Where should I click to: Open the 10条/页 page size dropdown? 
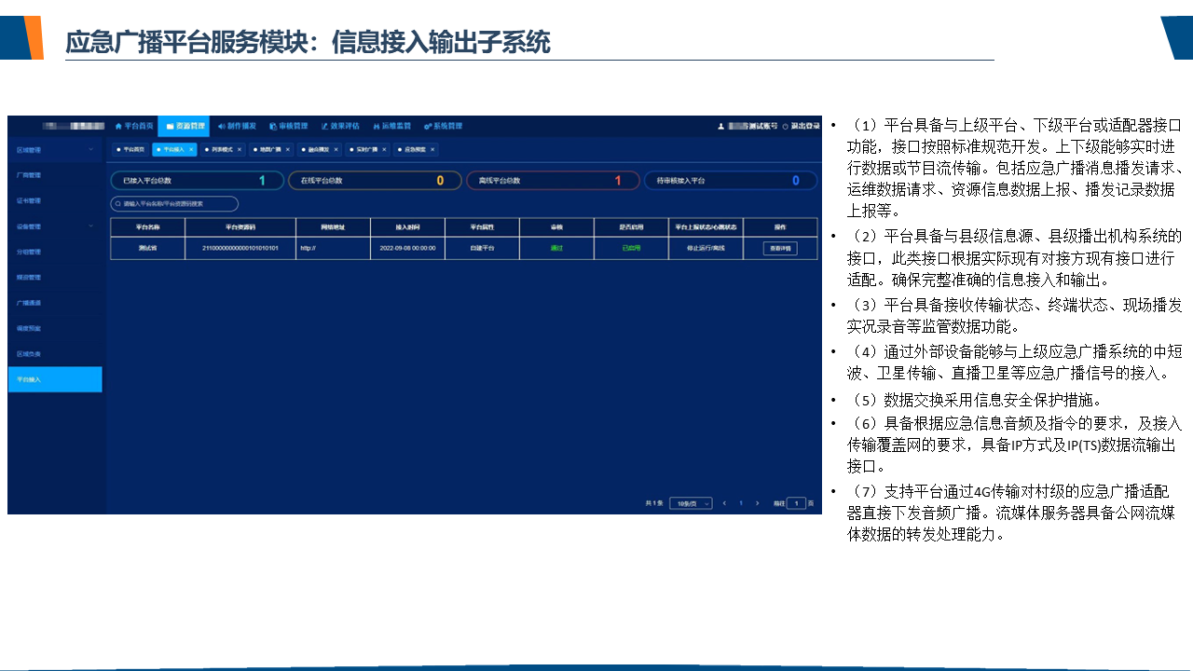pos(691,503)
